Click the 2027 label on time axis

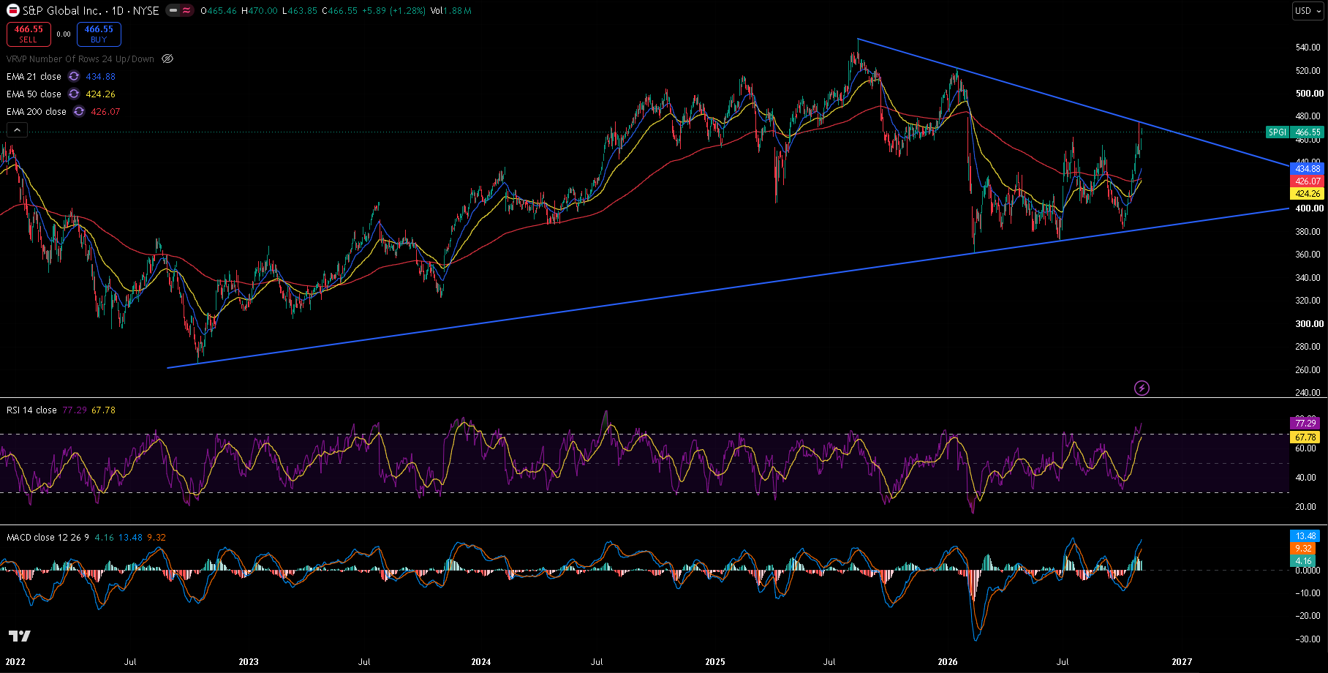click(x=1182, y=661)
